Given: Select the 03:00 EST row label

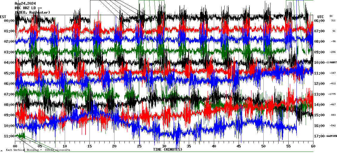Looking at the screenshot, I should click(x=10, y=52).
